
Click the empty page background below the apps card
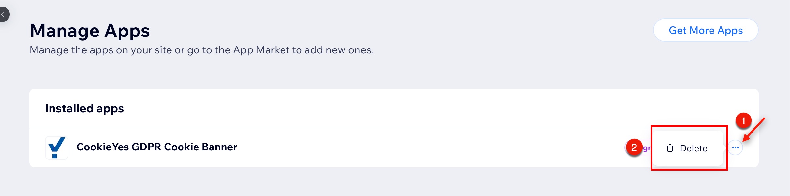point(391,182)
